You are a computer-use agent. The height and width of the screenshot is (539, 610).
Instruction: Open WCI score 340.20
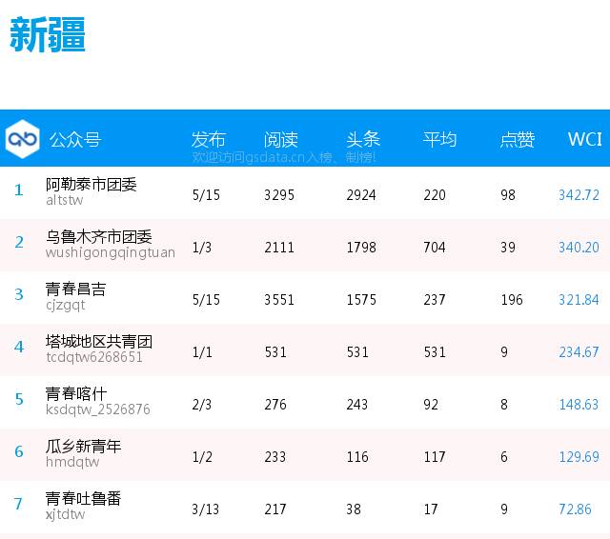[579, 248]
